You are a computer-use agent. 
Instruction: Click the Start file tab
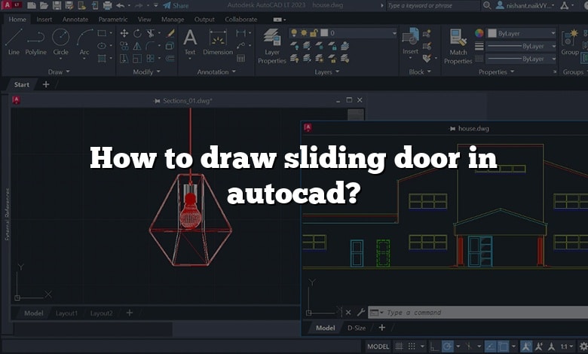click(x=21, y=84)
